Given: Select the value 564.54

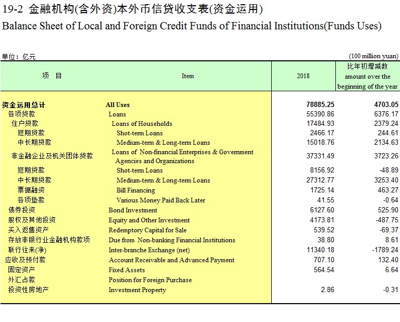Looking at the screenshot, I should tap(324, 270).
